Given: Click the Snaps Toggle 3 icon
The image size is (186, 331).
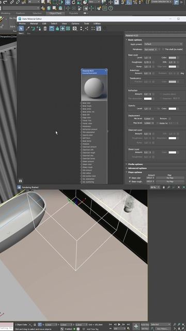Looking at the screenshot, I should [123, 2].
